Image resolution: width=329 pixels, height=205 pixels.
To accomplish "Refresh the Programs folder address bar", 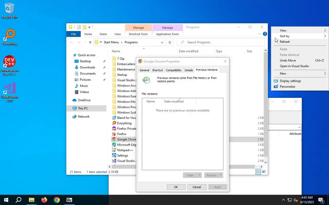I will 170,42.
